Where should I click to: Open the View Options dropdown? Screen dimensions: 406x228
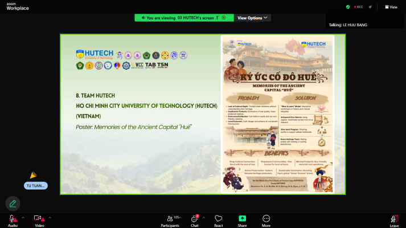point(252,18)
